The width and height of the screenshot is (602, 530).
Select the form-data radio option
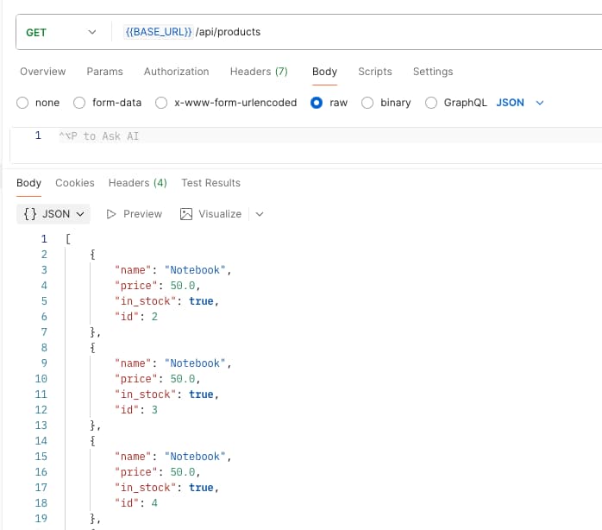80,103
